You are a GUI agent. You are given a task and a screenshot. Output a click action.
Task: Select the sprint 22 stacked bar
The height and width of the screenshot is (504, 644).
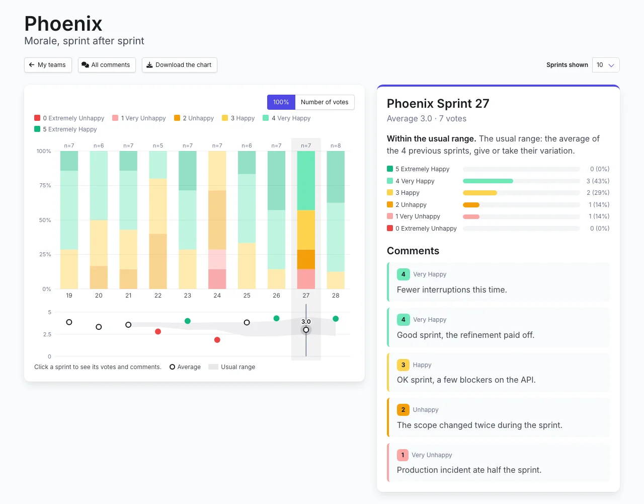pyautogui.click(x=158, y=220)
